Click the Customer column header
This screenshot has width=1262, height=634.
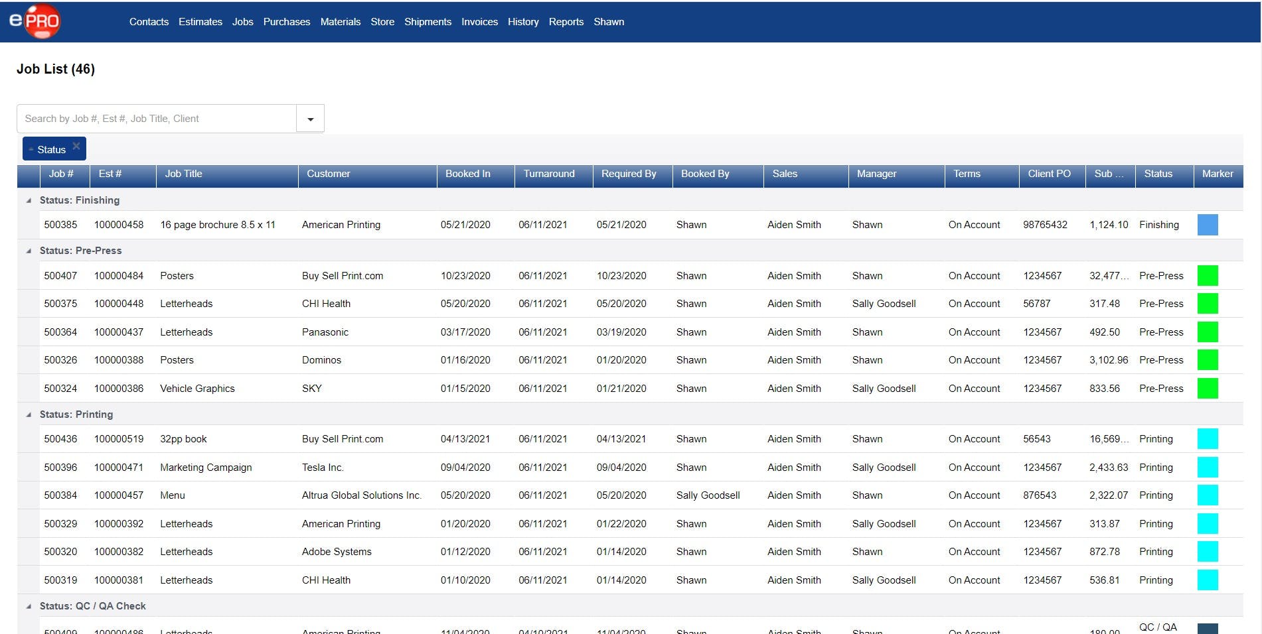pyautogui.click(x=328, y=174)
